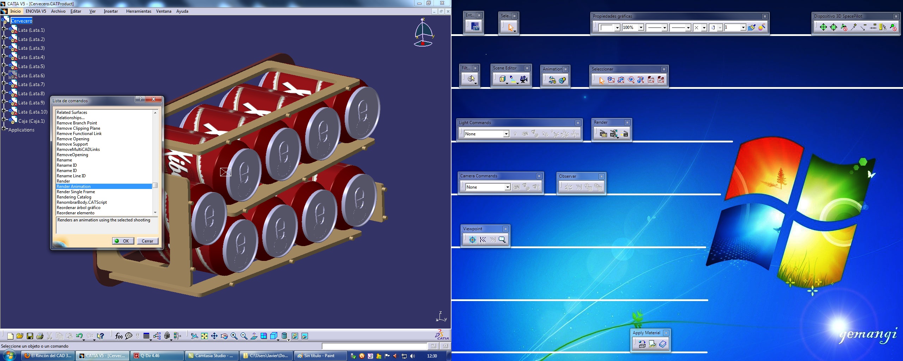Image resolution: width=903 pixels, height=361 pixels.
Task: Click Cerrar in Lista de comandos dialog
Action: tap(147, 241)
